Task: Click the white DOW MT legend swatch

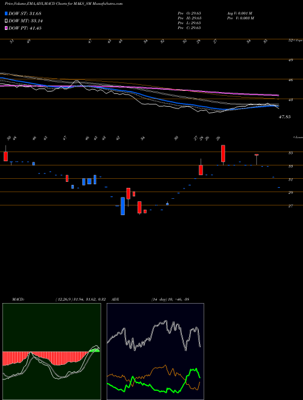Action: coord(6,21)
